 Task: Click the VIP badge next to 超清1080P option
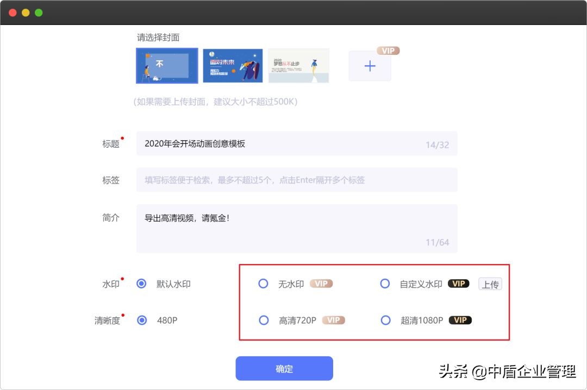click(x=460, y=320)
